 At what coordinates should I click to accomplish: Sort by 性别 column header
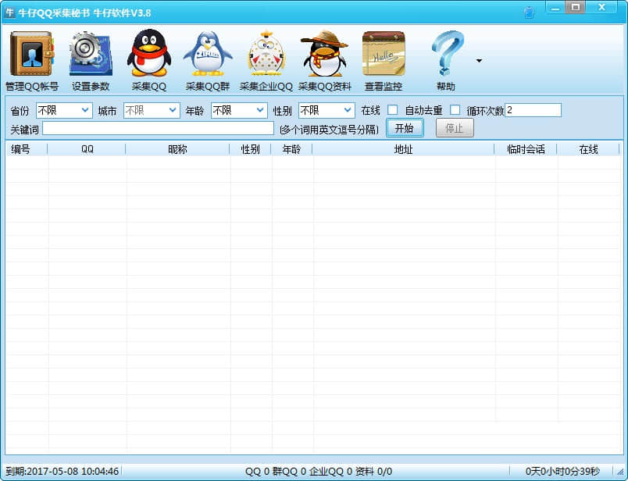tap(250, 149)
